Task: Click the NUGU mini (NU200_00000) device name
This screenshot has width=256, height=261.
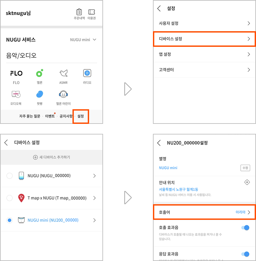Action: tap(53, 220)
